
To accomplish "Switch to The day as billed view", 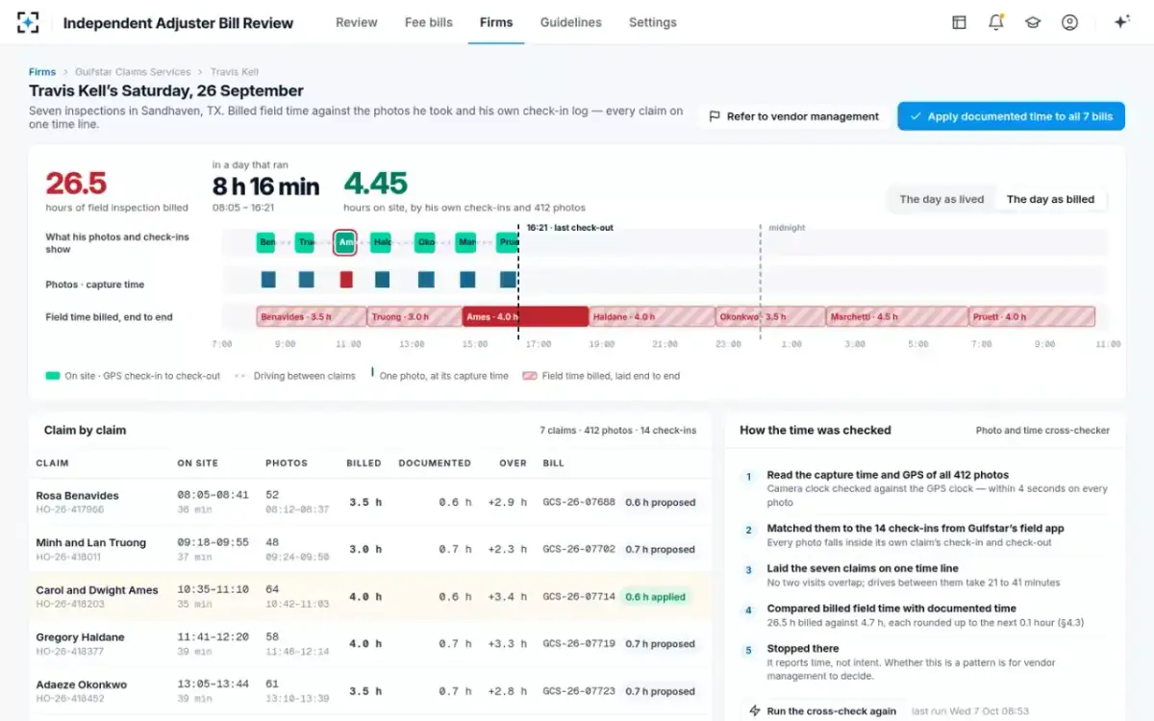I will pos(1050,200).
